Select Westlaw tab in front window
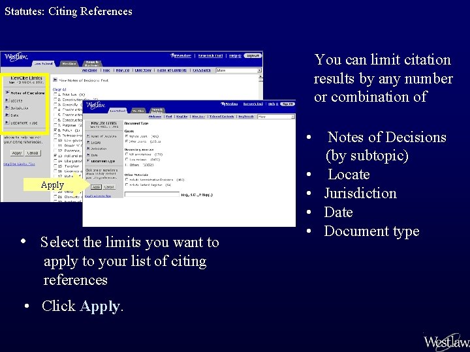The image size is (470, 352). pos(138,111)
